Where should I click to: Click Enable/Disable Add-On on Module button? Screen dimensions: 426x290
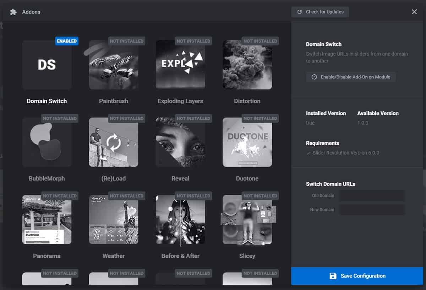click(351, 77)
